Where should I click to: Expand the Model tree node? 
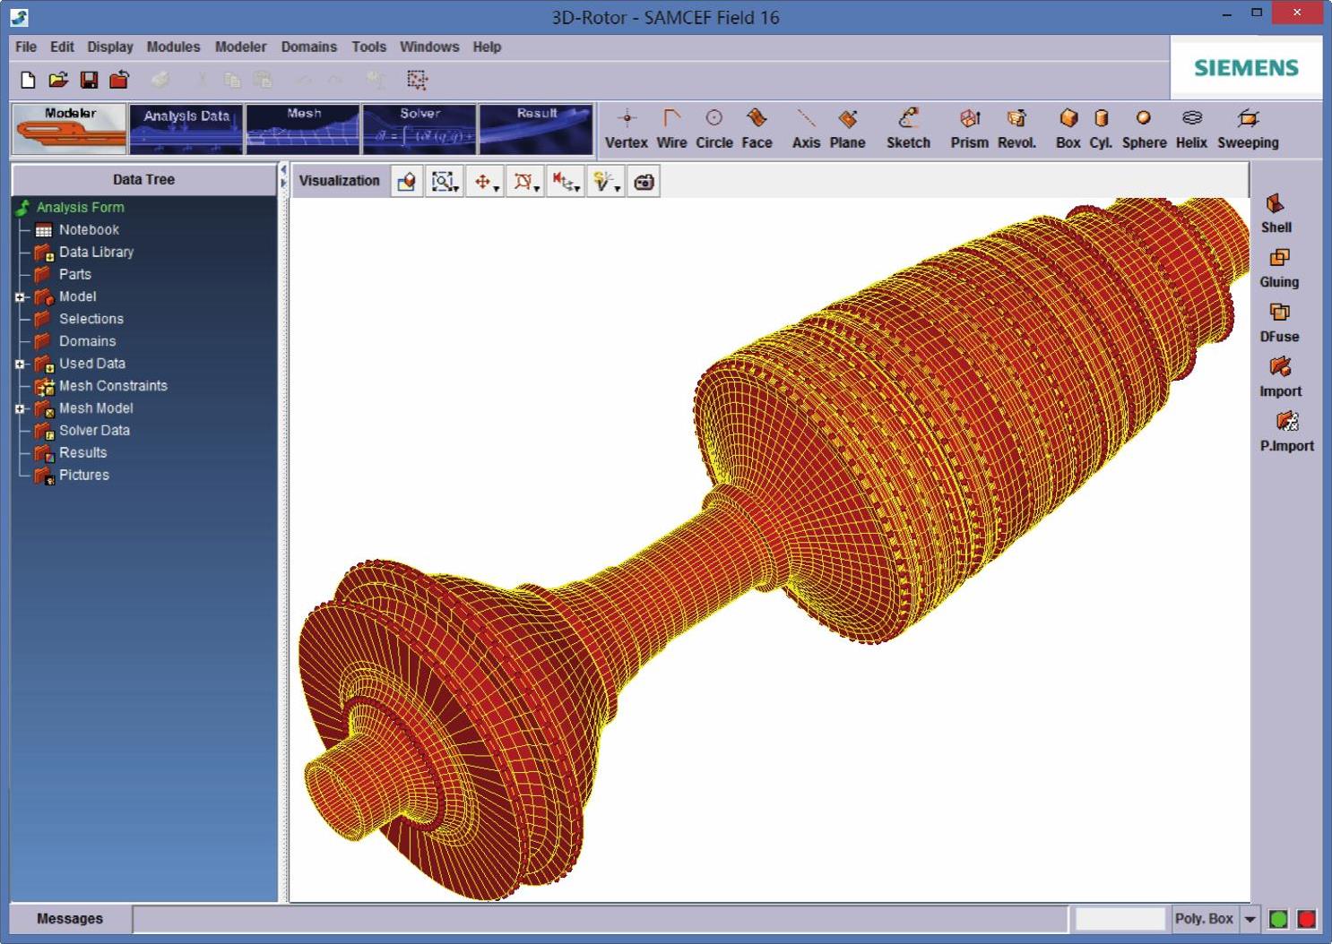[x=20, y=297]
